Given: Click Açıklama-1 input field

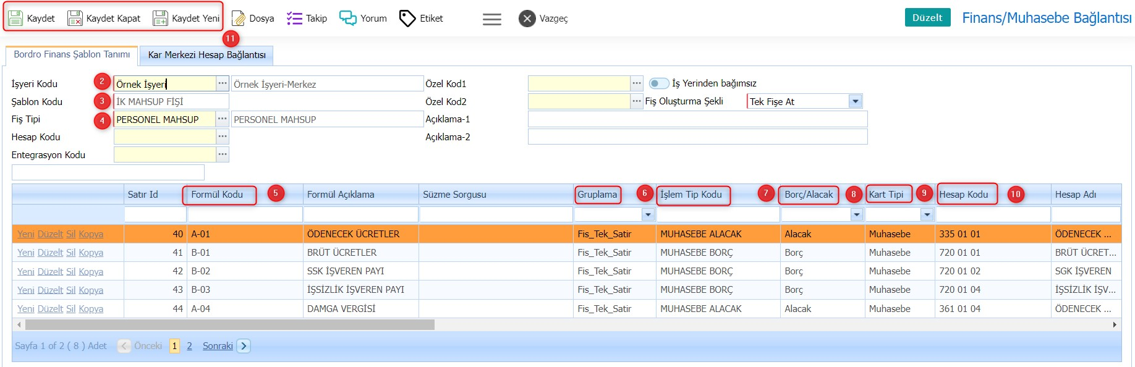Looking at the screenshot, I should (x=697, y=119).
